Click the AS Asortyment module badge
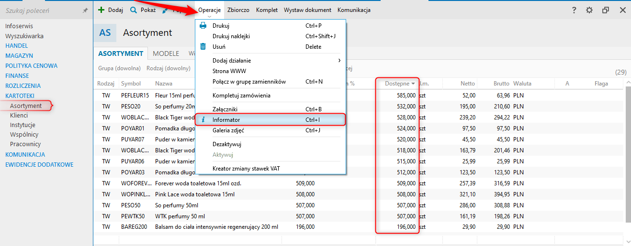Viewport: 631px width, 246px height. [105, 33]
